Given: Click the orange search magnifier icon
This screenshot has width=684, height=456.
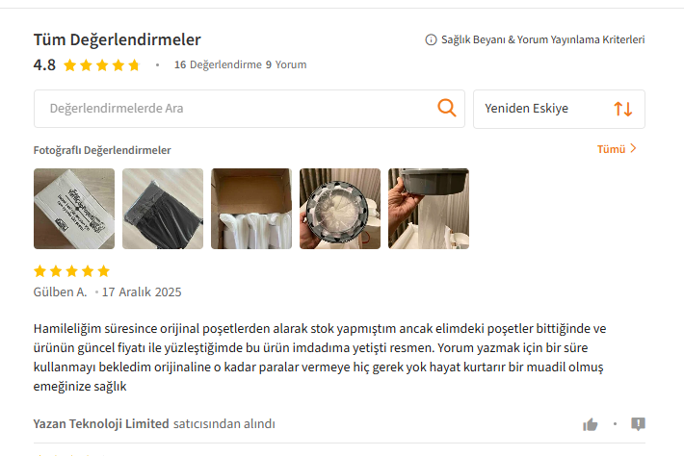Looking at the screenshot, I should coord(447,108).
